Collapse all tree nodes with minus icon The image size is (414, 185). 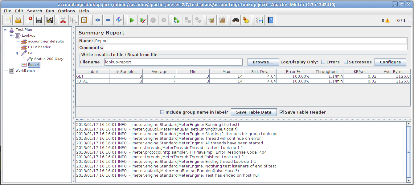(x=108, y=20)
